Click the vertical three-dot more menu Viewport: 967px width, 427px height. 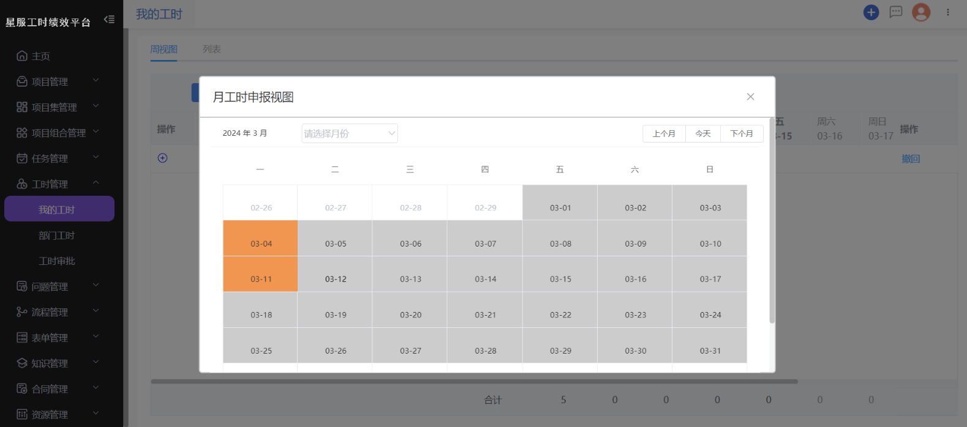point(947,12)
